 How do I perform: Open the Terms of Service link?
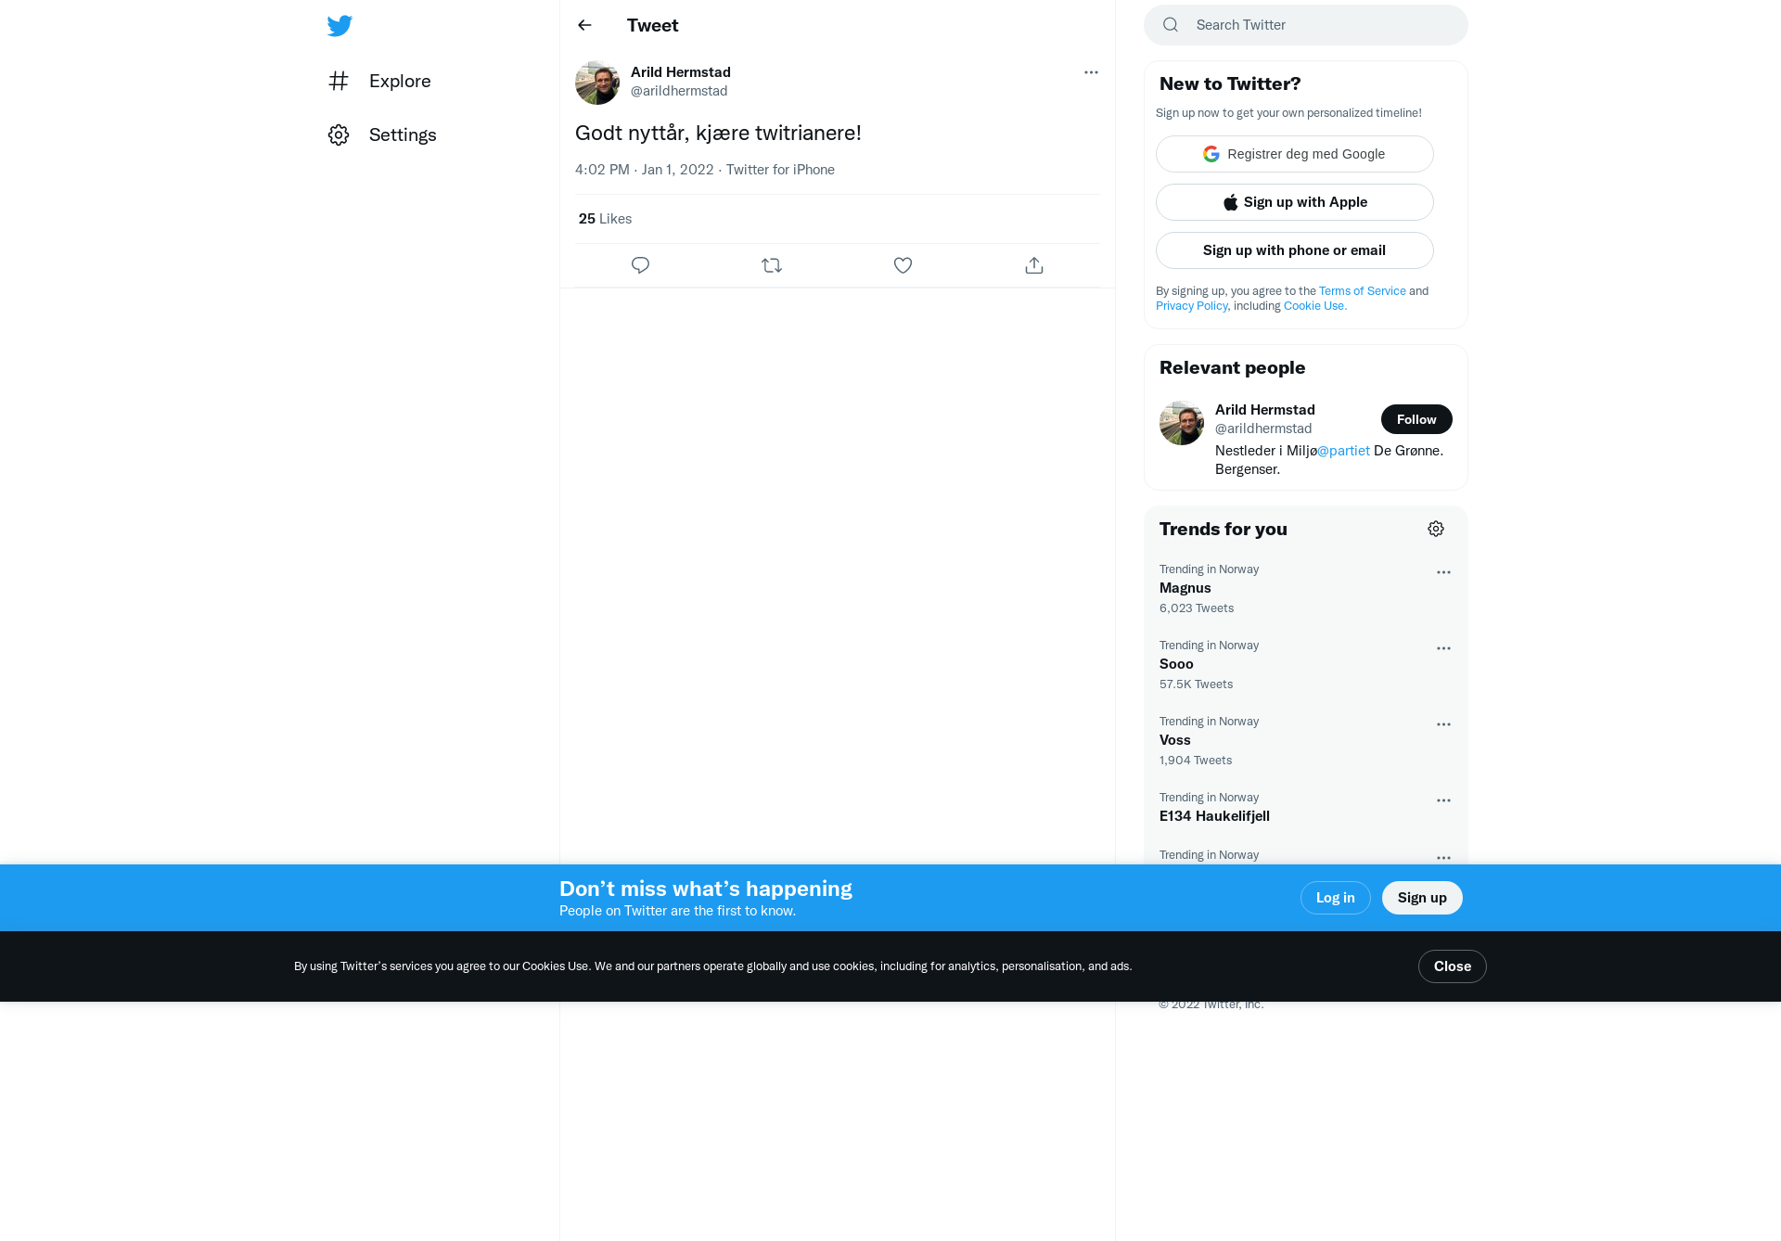pyautogui.click(x=1362, y=291)
